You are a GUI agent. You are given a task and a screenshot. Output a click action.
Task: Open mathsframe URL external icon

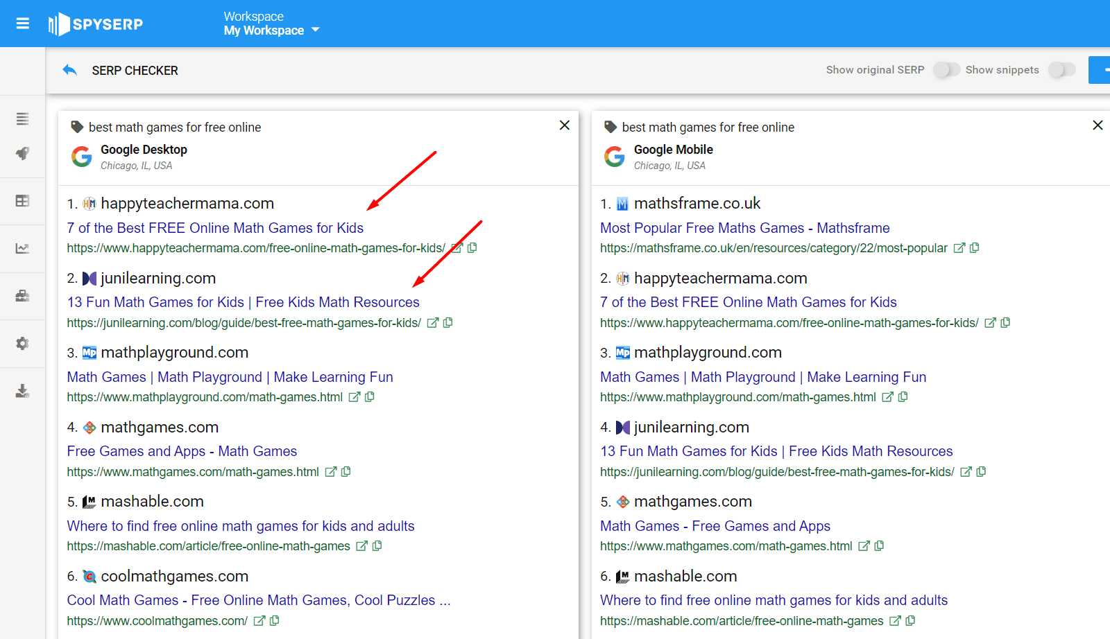point(959,248)
